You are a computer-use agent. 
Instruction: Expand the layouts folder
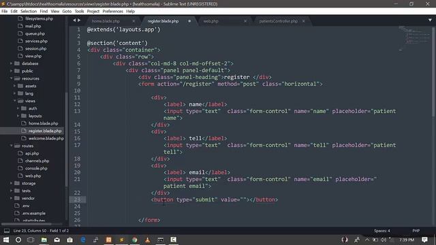pos(18,116)
